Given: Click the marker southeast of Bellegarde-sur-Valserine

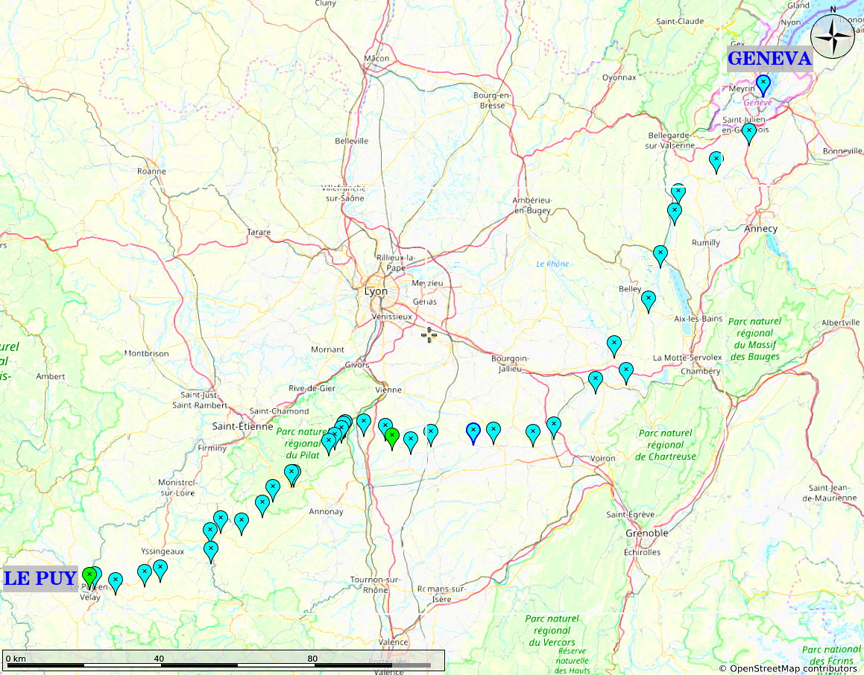Looking at the screenshot, I should [716, 162].
